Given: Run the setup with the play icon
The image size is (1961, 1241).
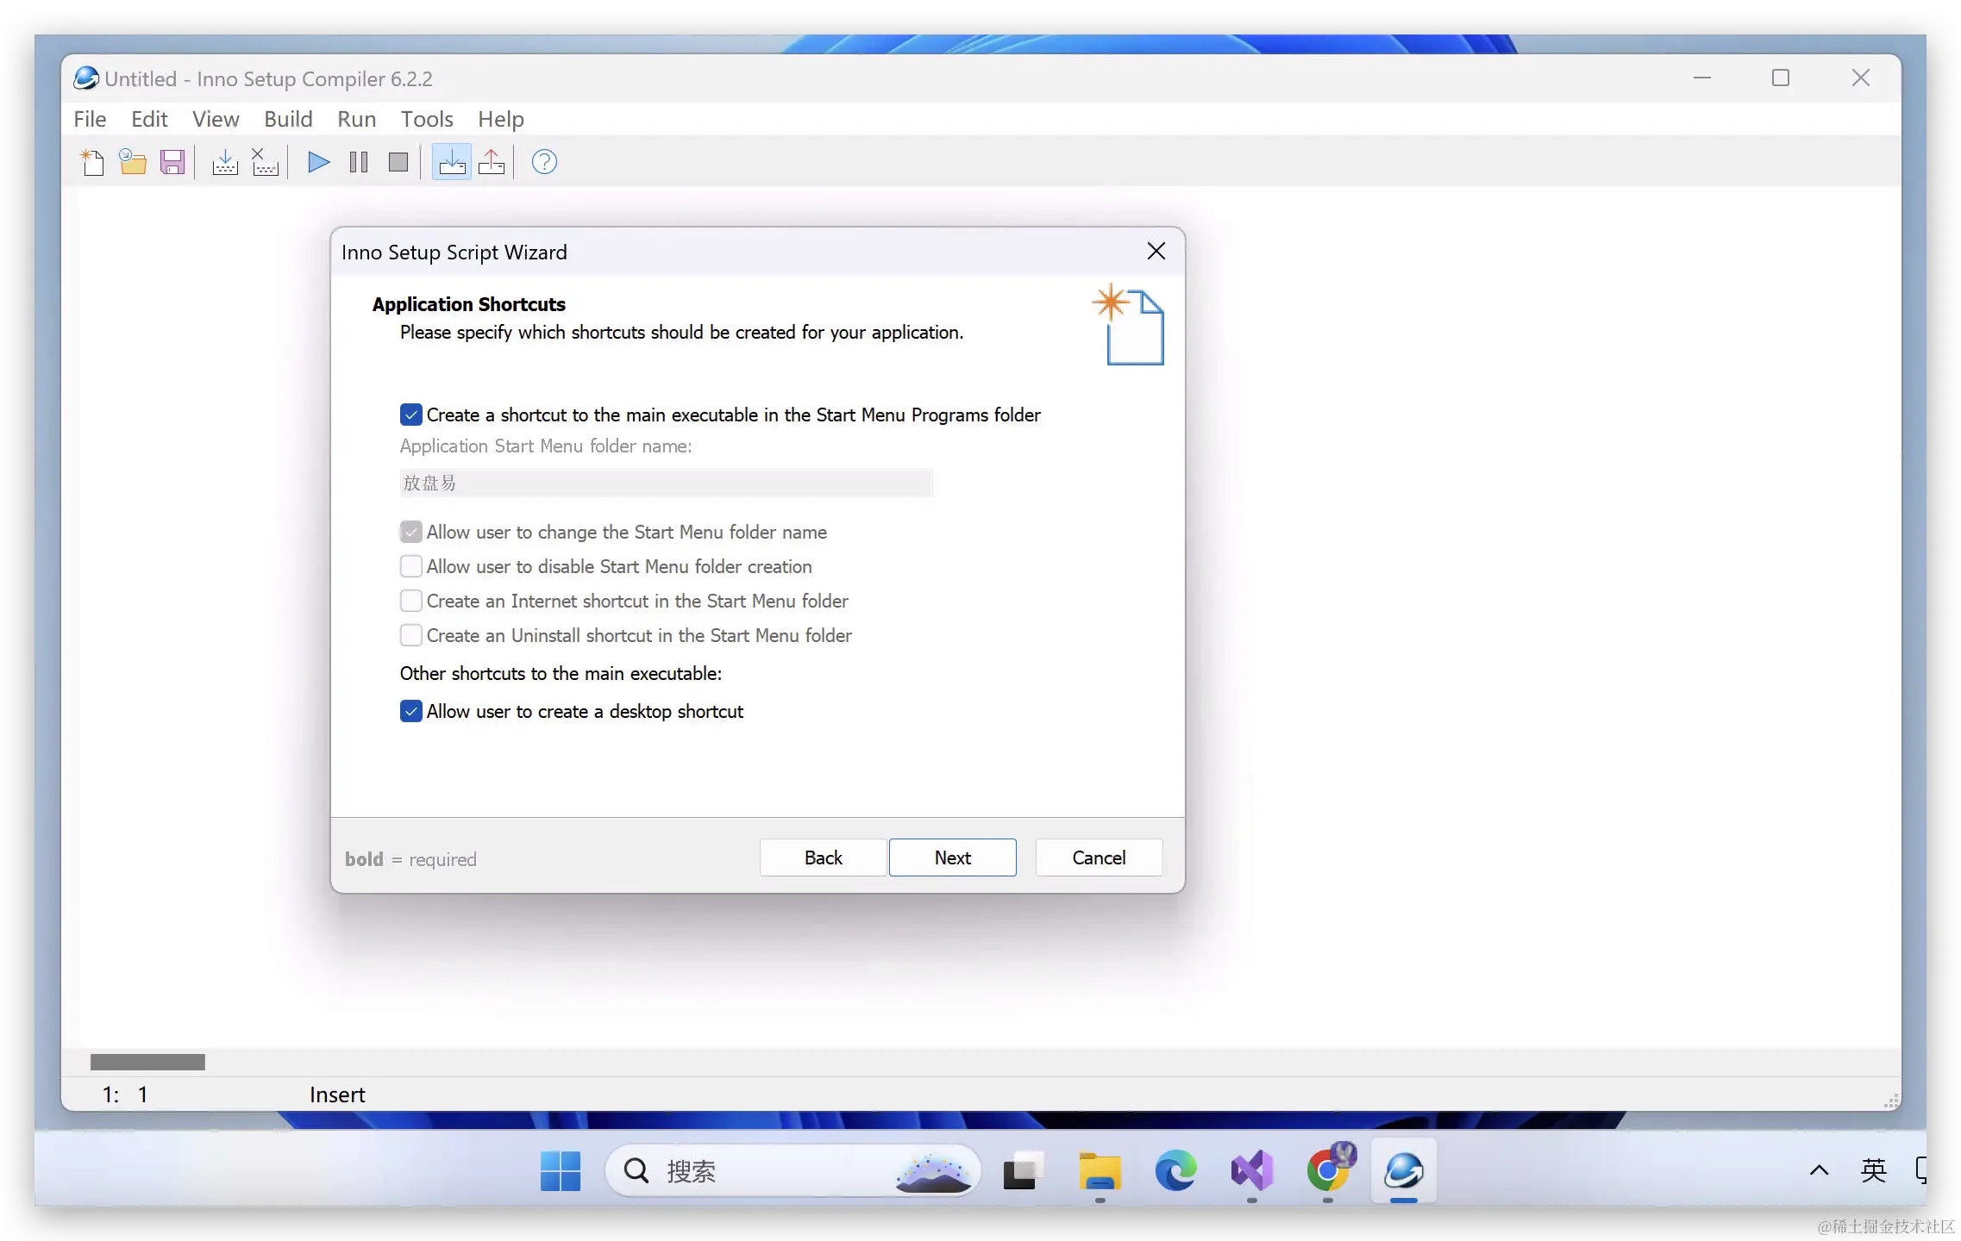Looking at the screenshot, I should coord(318,162).
